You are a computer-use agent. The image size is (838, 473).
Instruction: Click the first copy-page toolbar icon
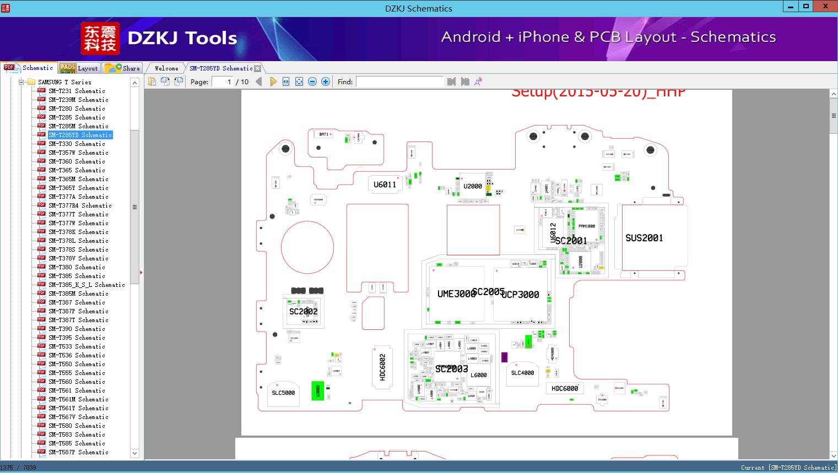(x=152, y=81)
